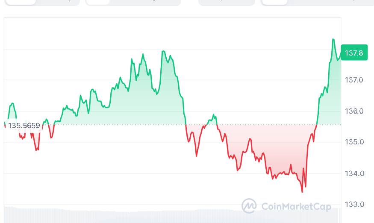Viewport: 374px width, 223px height.
Task: Select the active pill in rightmost top toggle group
Action: pyautogui.click(x=274, y=2)
